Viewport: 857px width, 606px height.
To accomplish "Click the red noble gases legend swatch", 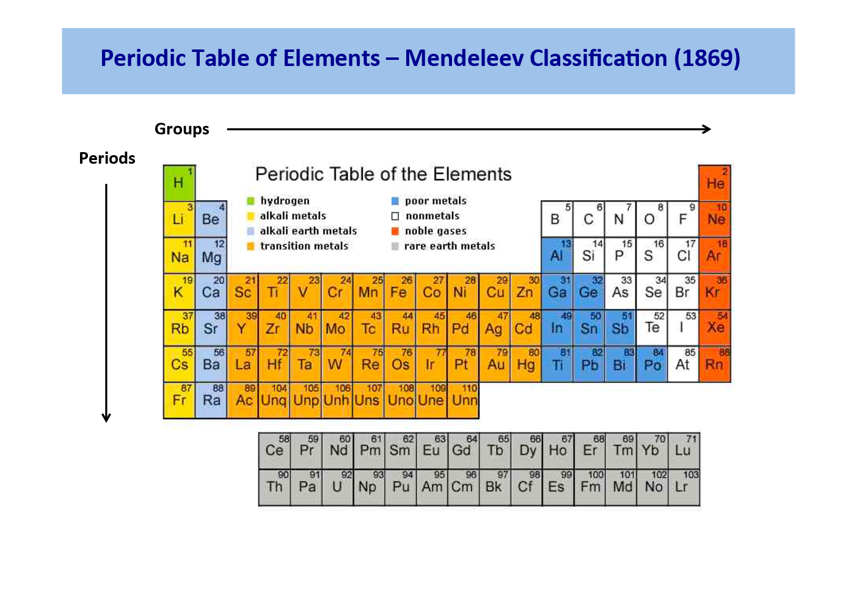I will pos(395,231).
